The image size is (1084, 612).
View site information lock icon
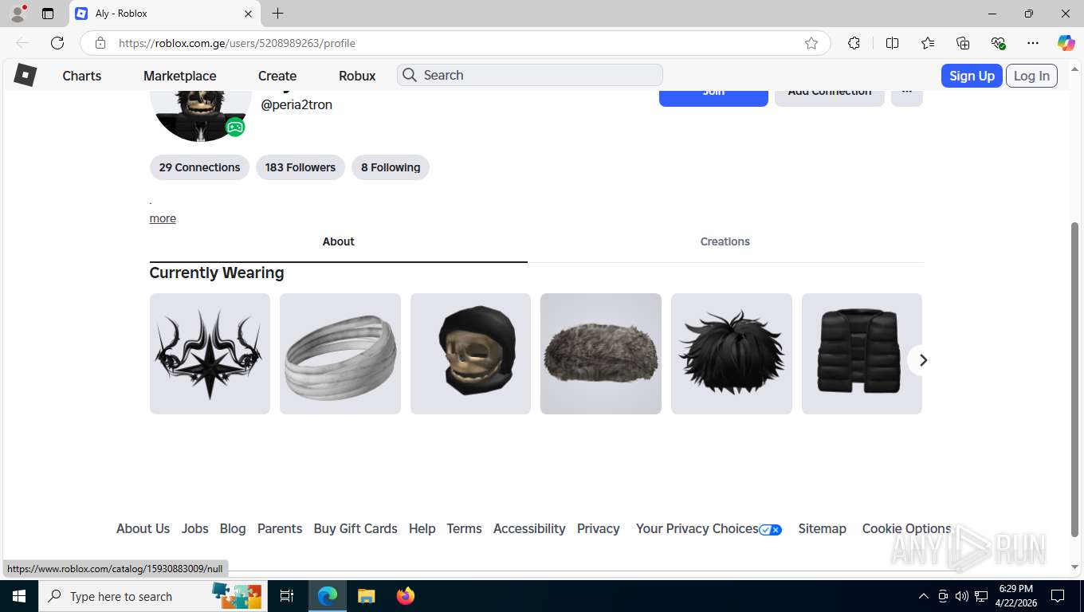point(100,43)
